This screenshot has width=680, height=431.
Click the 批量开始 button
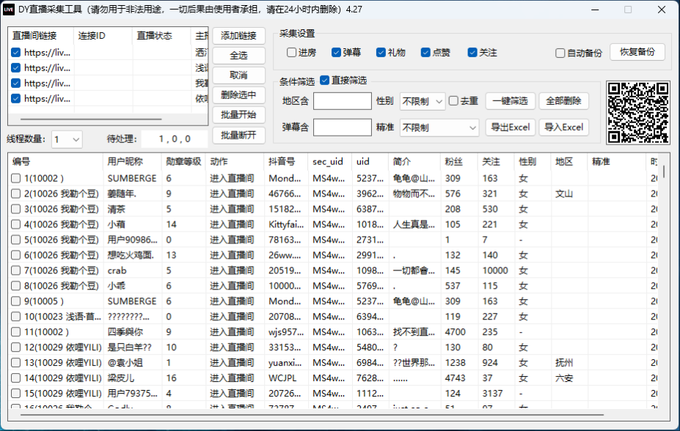click(238, 115)
